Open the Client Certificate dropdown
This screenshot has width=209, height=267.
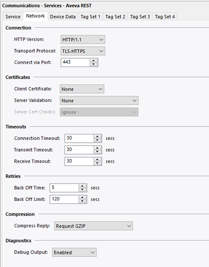82,89
